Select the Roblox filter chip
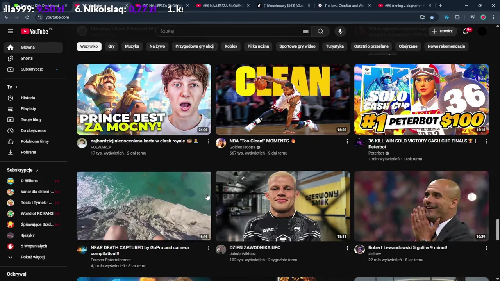Viewport: 500px width, 281px height. (231, 46)
